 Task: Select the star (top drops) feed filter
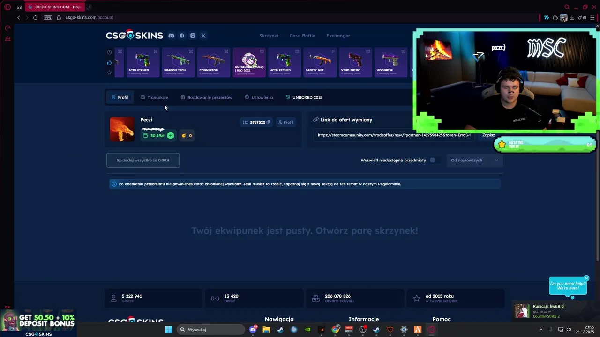109,73
